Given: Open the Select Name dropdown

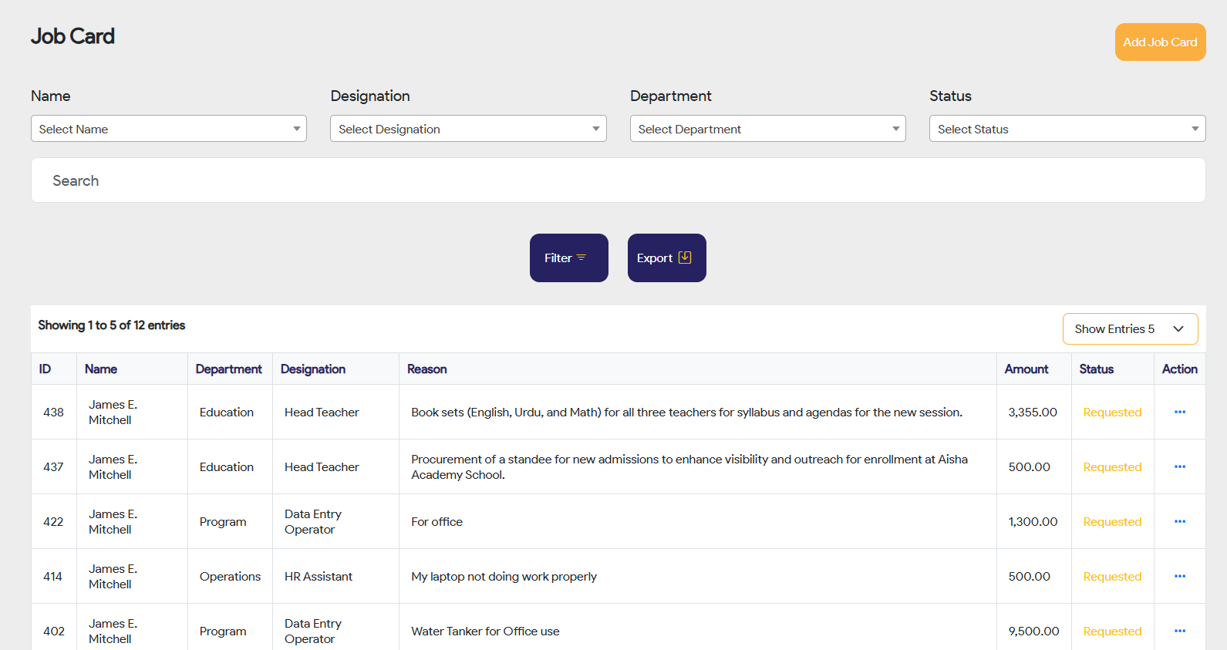Looking at the screenshot, I should point(169,129).
